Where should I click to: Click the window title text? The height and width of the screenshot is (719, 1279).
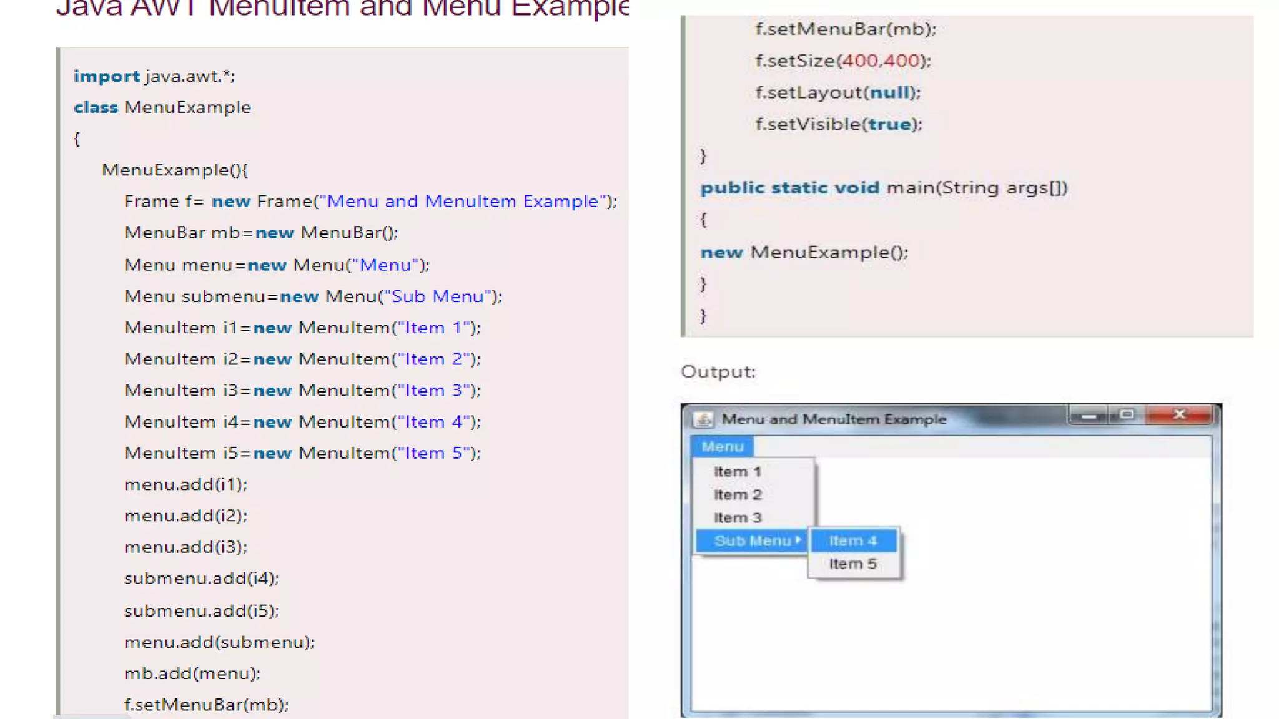[834, 419]
